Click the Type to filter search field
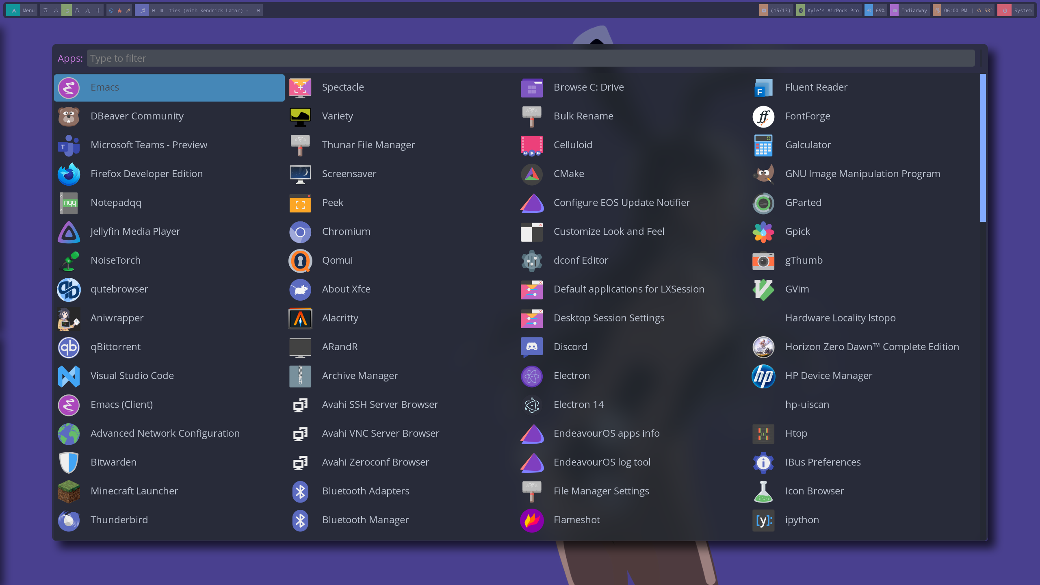The image size is (1040, 585). pos(530,58)
